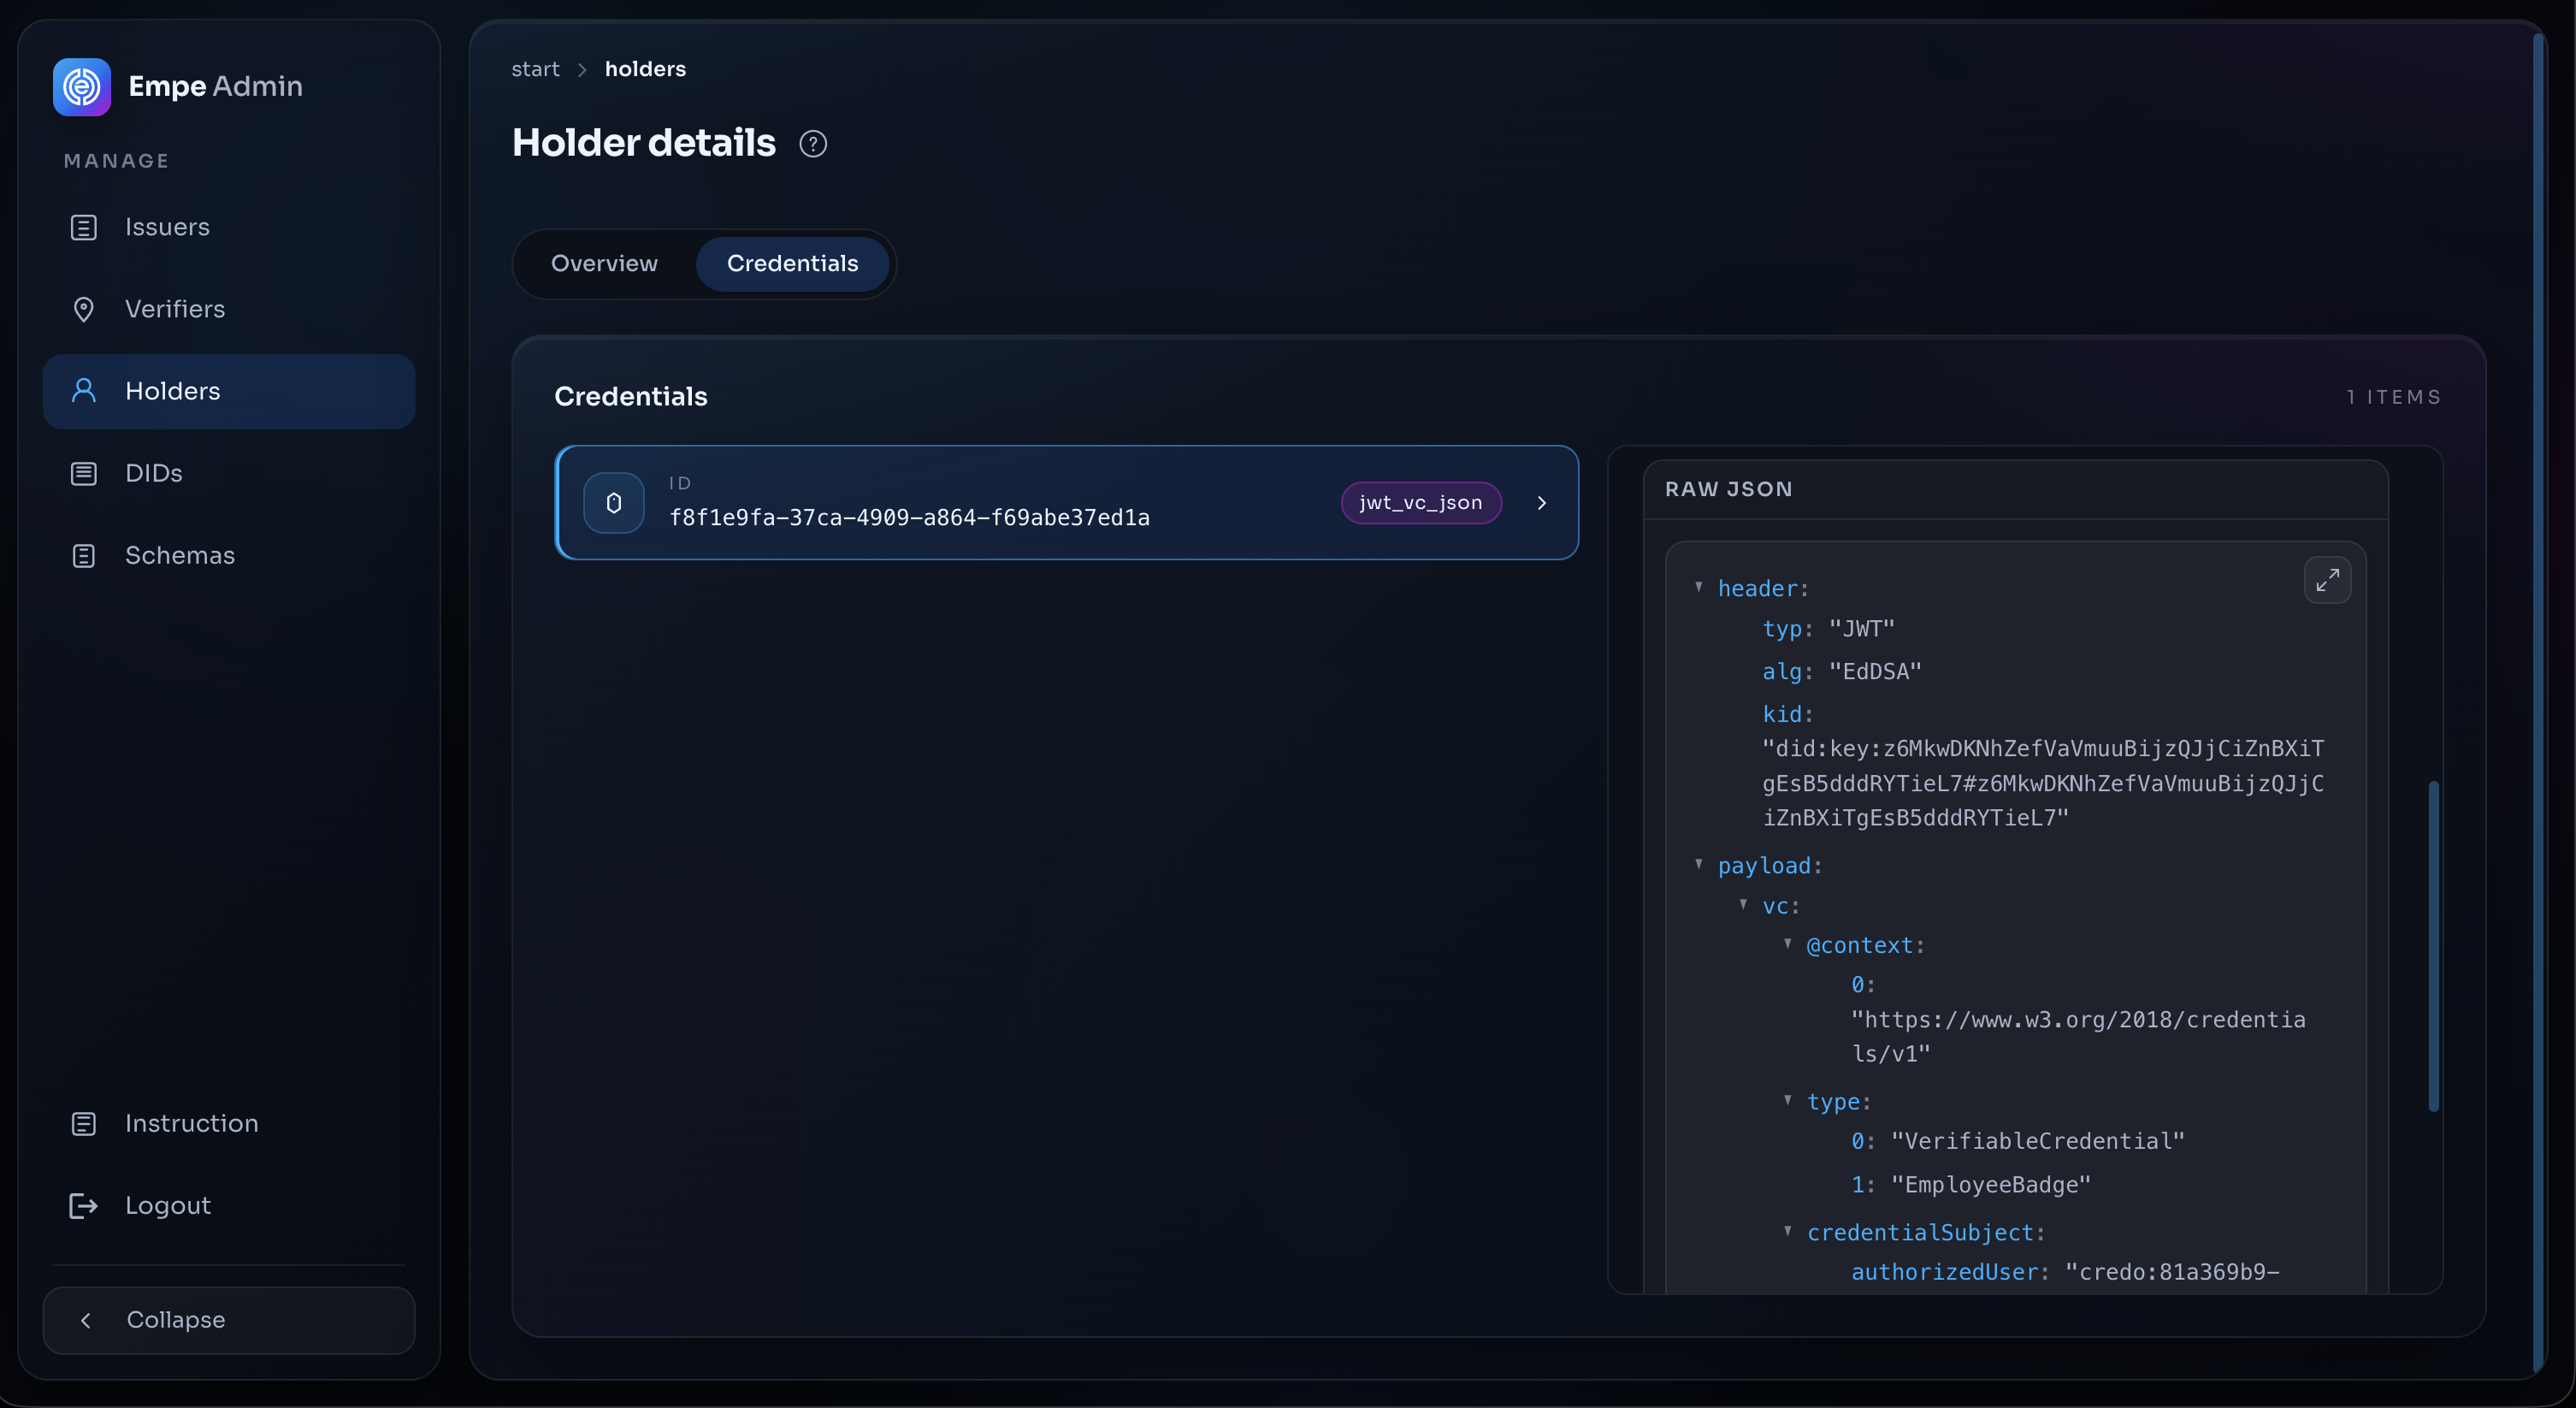2576x1408 pixels.
Task: Click the left chevron in Collapse button
Action: 86,1320
